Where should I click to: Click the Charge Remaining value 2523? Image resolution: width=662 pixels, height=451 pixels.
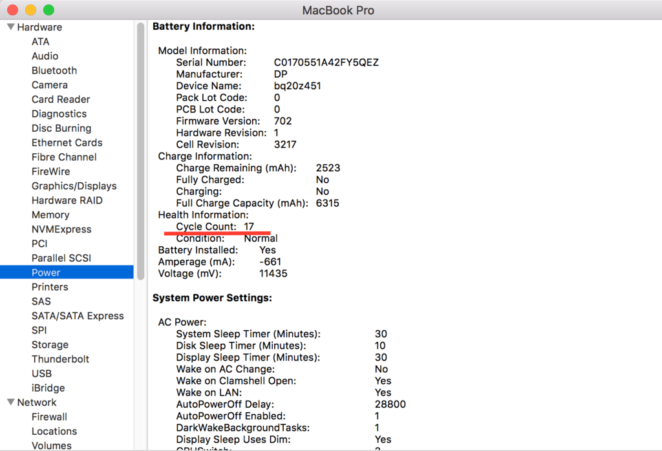click(x=328, y=168)
